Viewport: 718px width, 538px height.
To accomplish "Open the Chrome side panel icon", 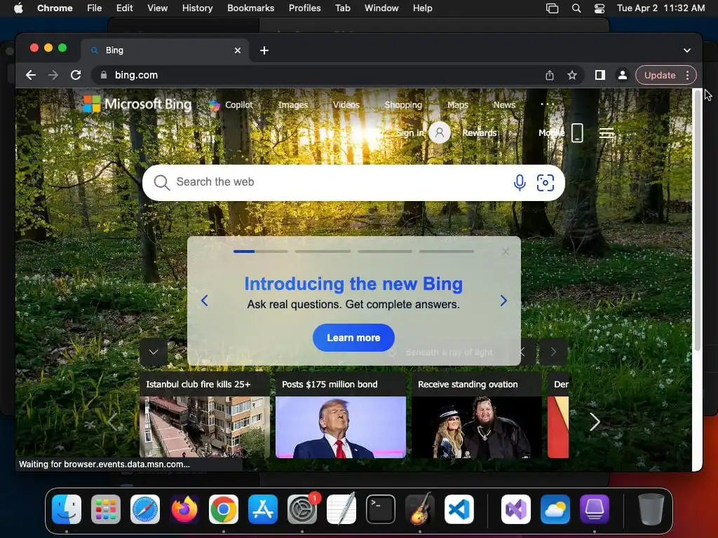I will pos(600,75).
